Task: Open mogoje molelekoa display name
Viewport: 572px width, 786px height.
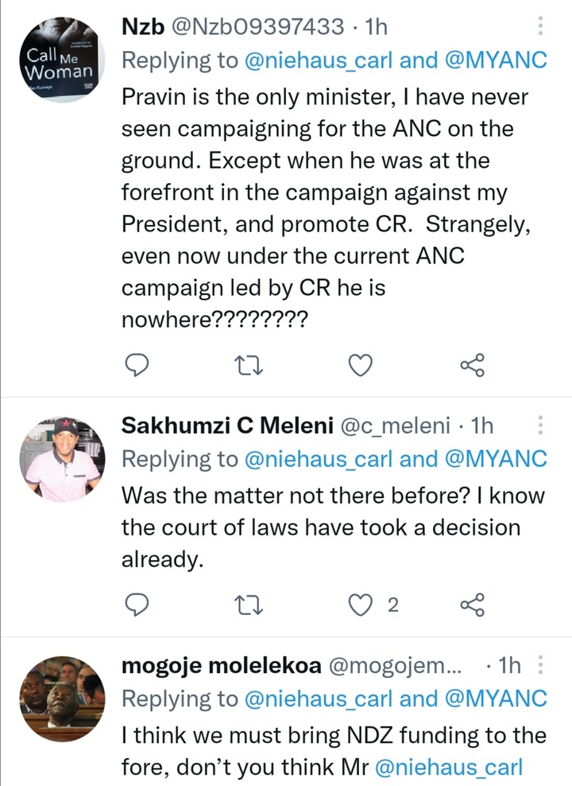Action: coord(221,665)
